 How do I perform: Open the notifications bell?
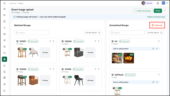point(158,3)
